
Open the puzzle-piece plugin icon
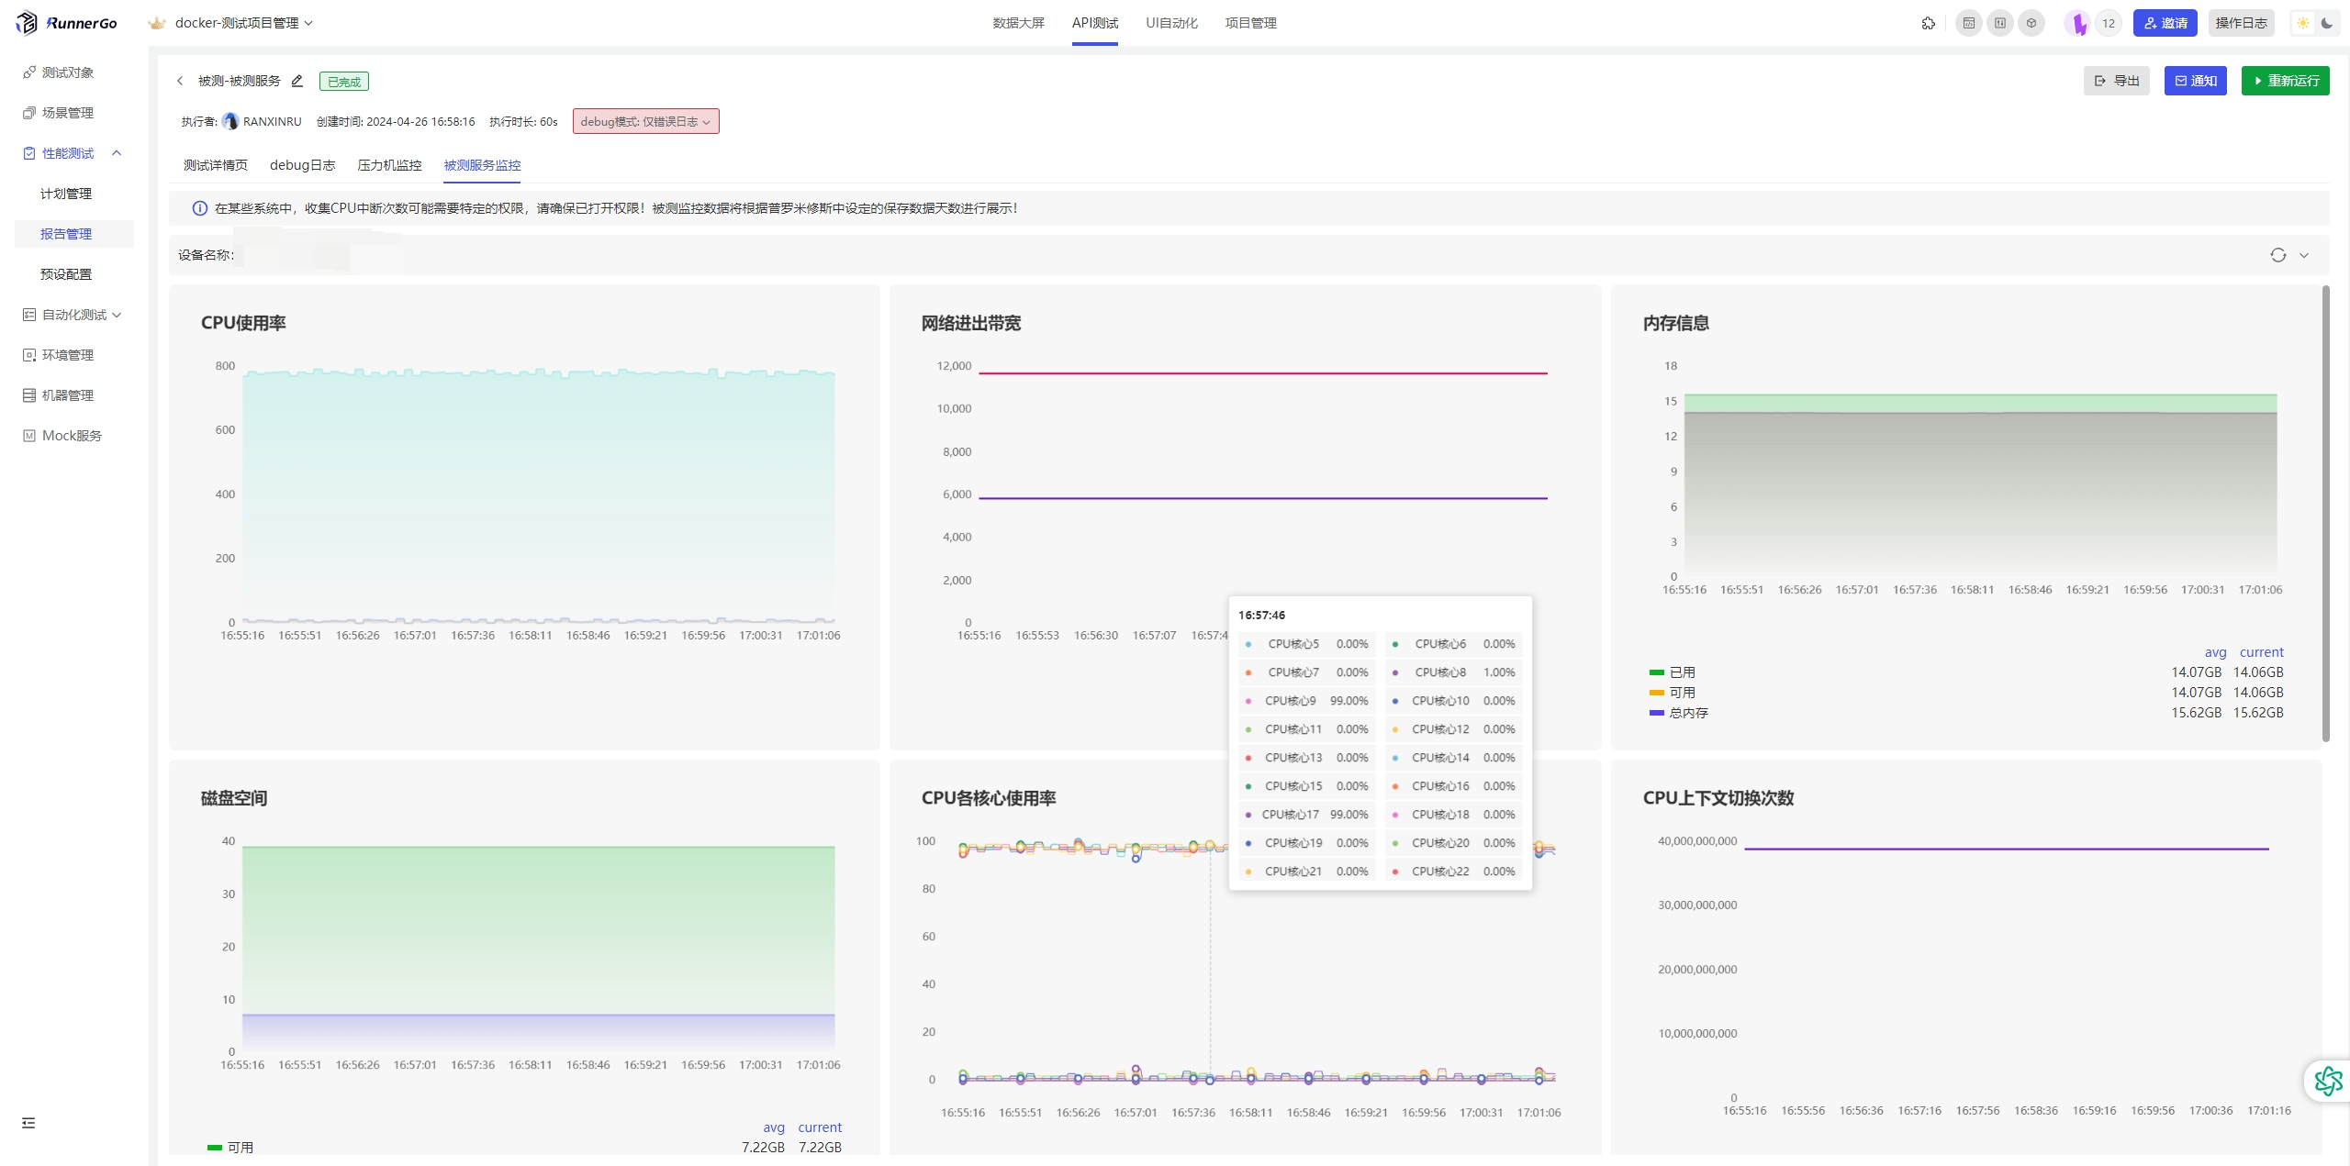pyautogui.click(x=1928, y=23)
